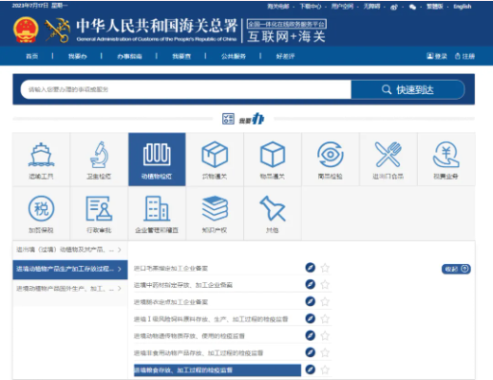Switch the site language to English
Viewport: 493px width, 380px height.
(463, 7)
